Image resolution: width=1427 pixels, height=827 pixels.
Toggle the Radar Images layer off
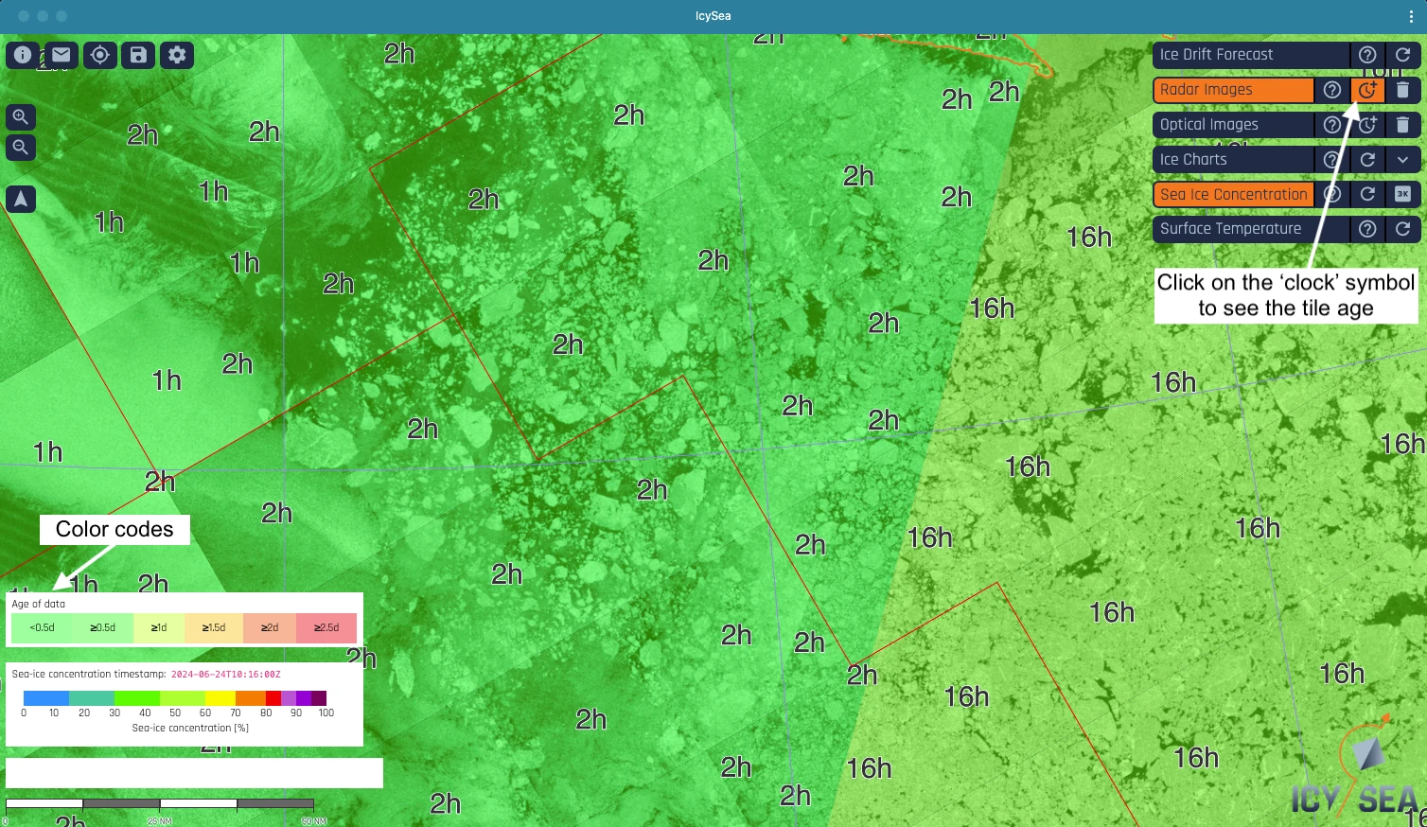click(x=1233, y=90)
